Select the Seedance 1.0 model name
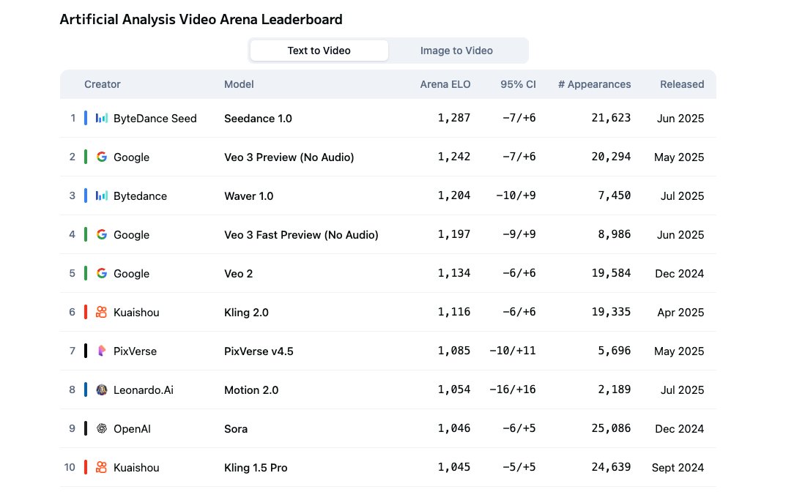Screen dimensions: 794x492 click(258, 119)
